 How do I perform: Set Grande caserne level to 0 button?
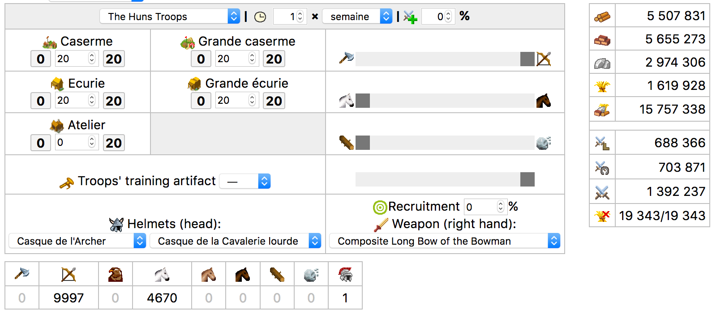(x=201, y=59)
